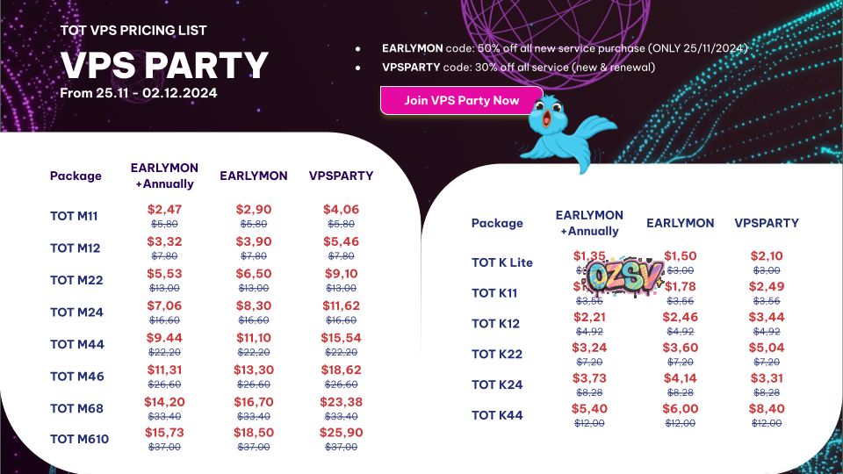Click the VPSPARTY code 30% off bullet
The height and width of the screenshot is (474, 843).
518,67
